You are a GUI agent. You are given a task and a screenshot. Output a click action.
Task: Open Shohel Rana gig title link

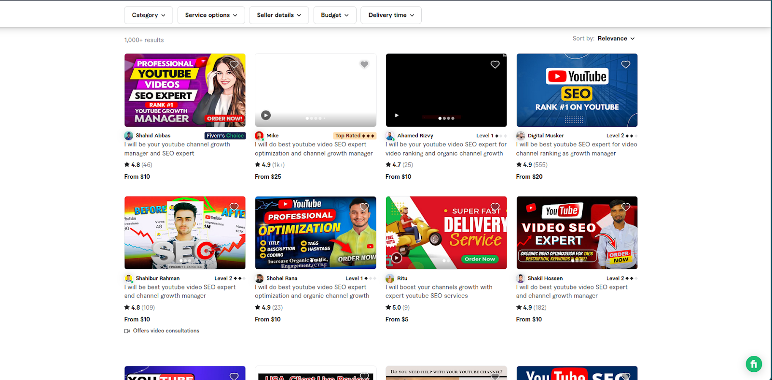[x=312, y=291]
